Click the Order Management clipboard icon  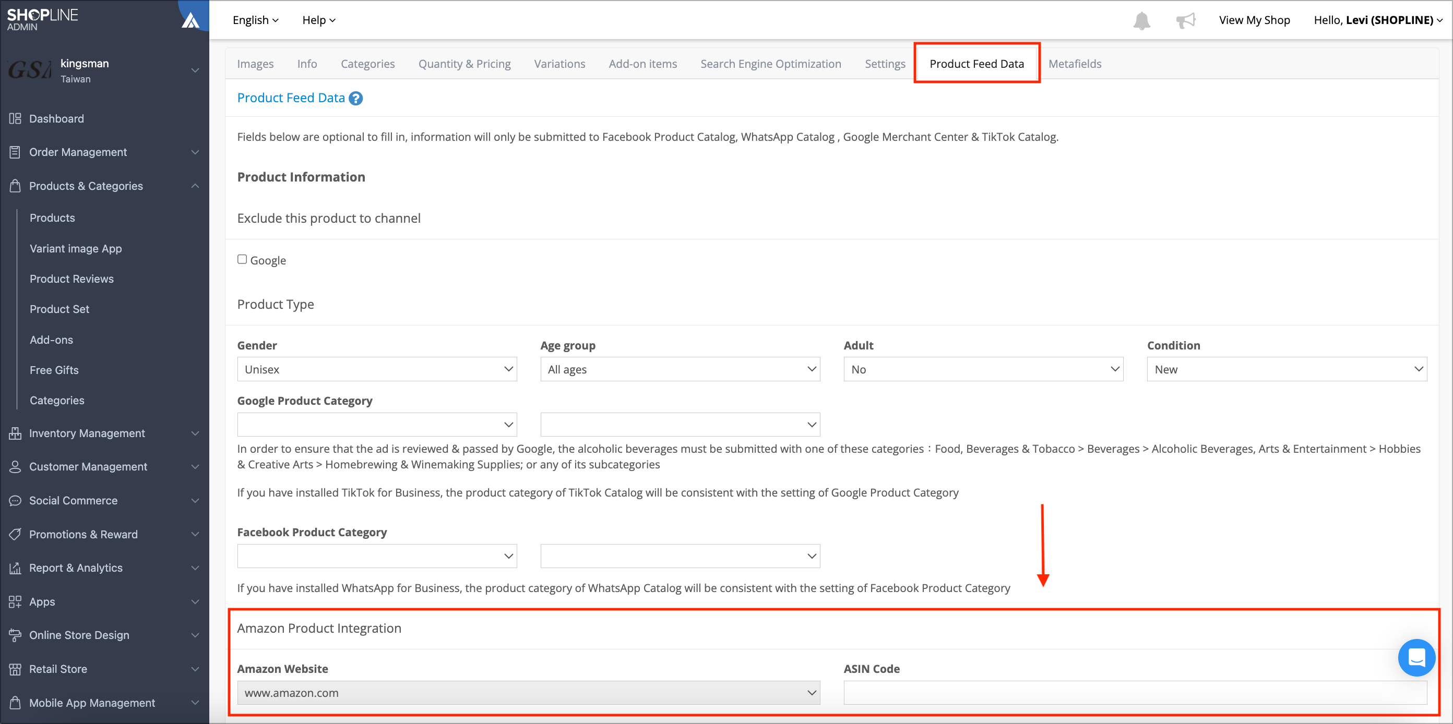tap(15, 152)
